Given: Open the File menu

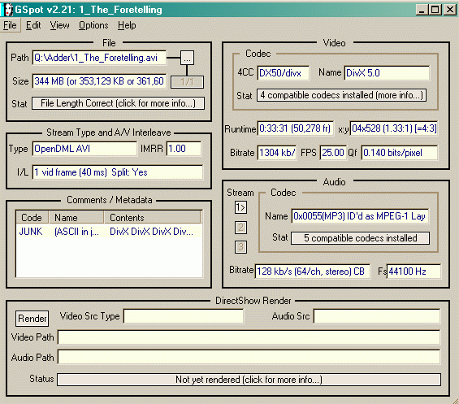Looking at the screenshot, I should [10, 25].
